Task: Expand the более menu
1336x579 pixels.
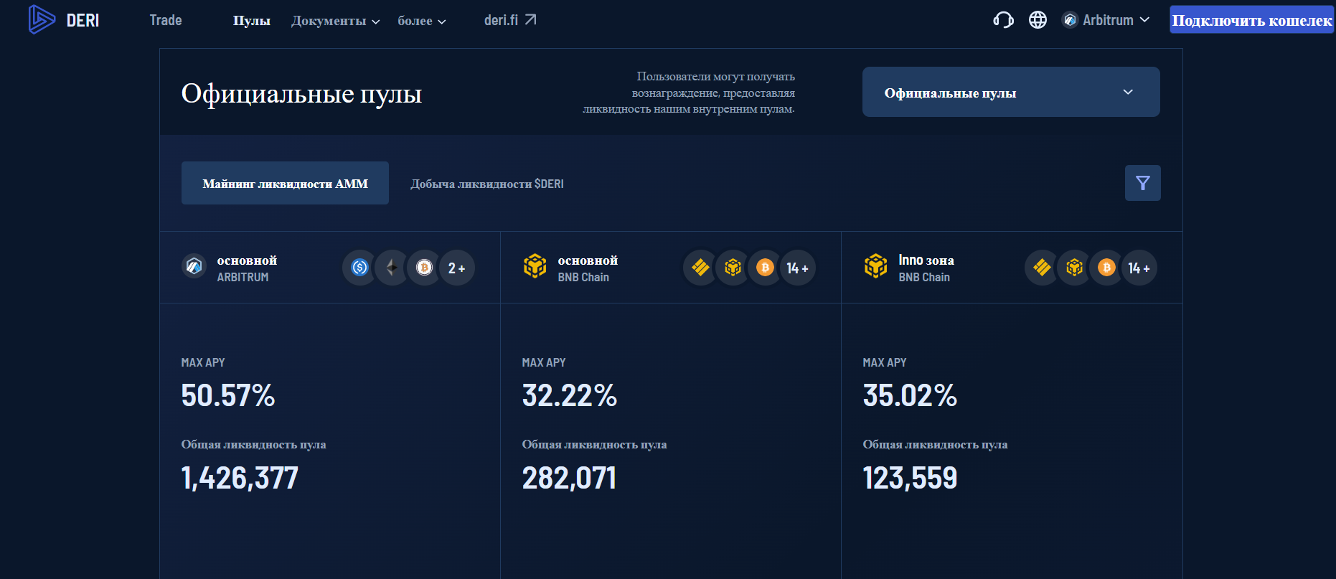Action: point(422,21)
